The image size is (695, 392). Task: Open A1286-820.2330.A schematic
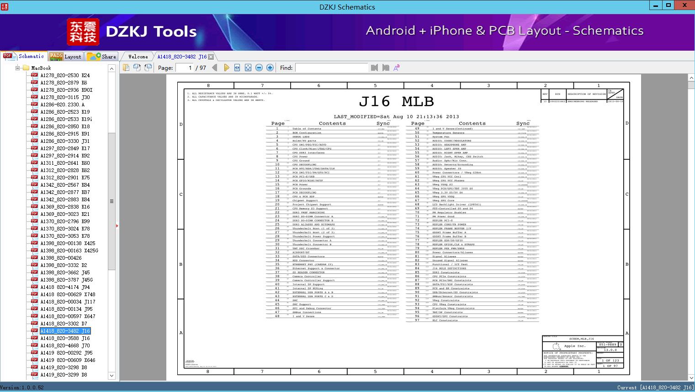click(62, 105)
